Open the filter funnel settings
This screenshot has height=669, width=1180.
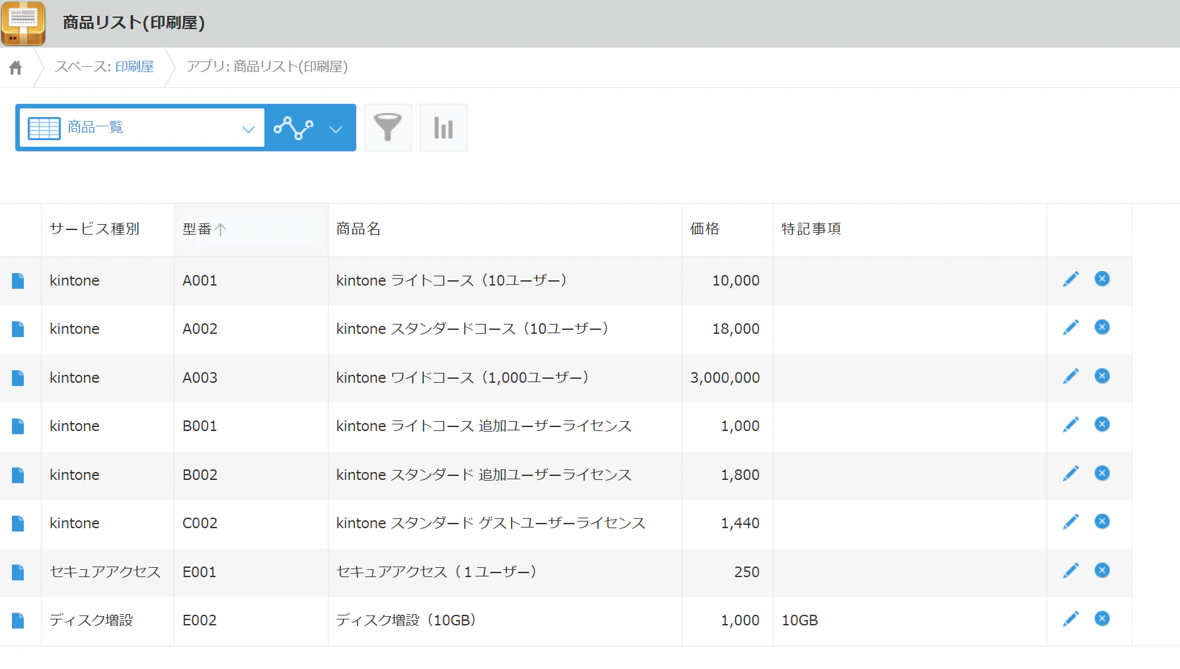[x=388, y=128]
